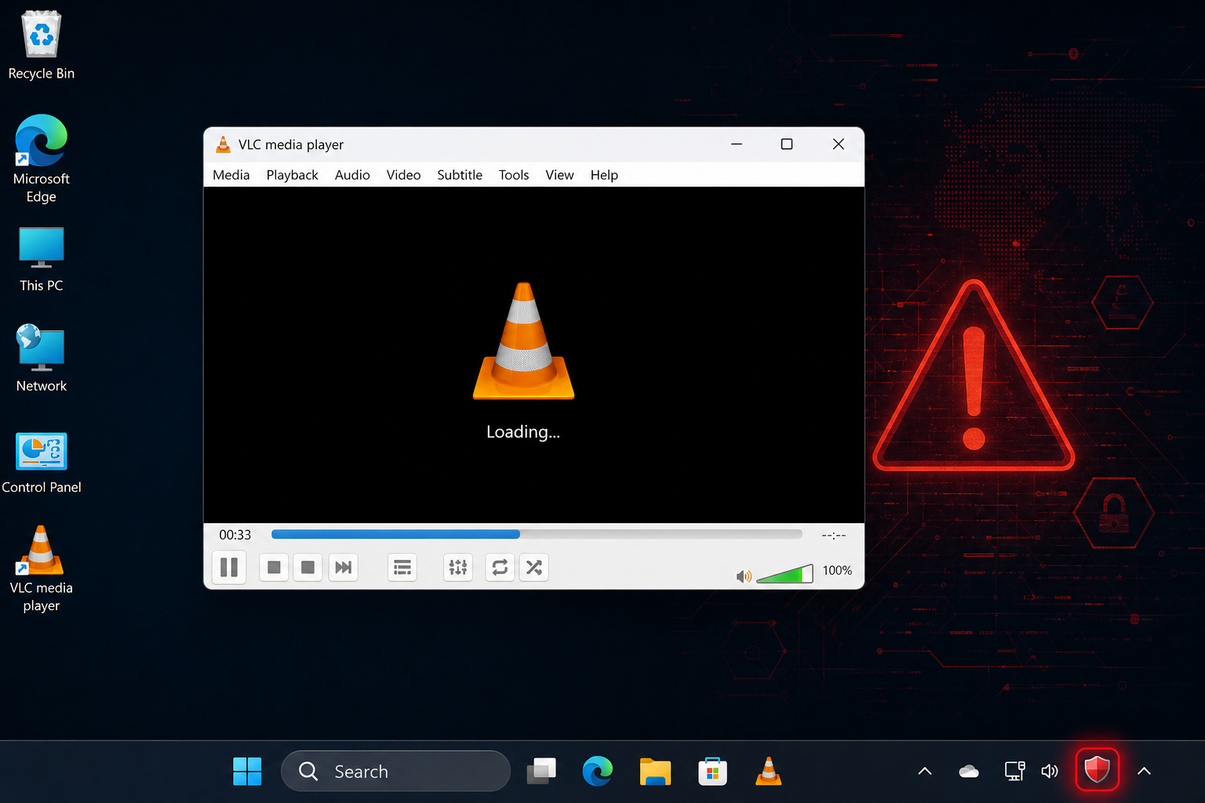Toggle the --:-- remaining time label
Viewport: 1205px width, 803px height.
coord(834,535)
